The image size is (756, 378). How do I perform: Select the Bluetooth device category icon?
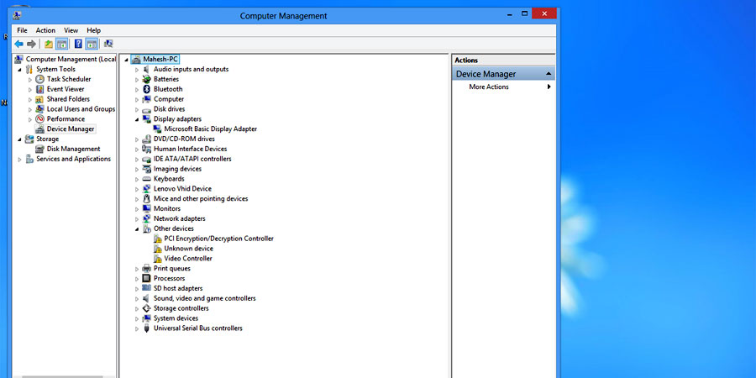(x=146, y=89)
